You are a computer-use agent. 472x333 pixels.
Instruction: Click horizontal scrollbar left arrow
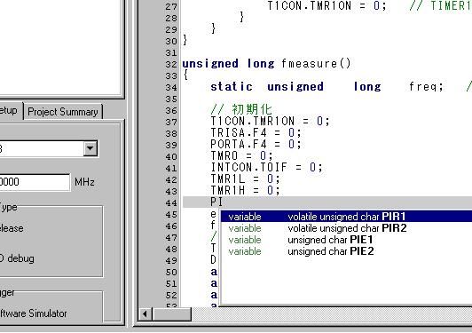point(146,314)
